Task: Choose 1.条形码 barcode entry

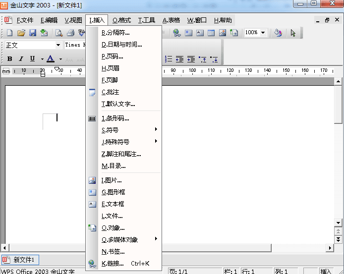Action: 124,118
